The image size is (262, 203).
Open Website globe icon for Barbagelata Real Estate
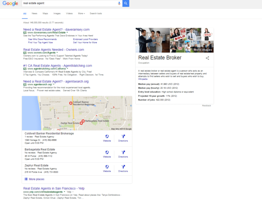point(107,152)
